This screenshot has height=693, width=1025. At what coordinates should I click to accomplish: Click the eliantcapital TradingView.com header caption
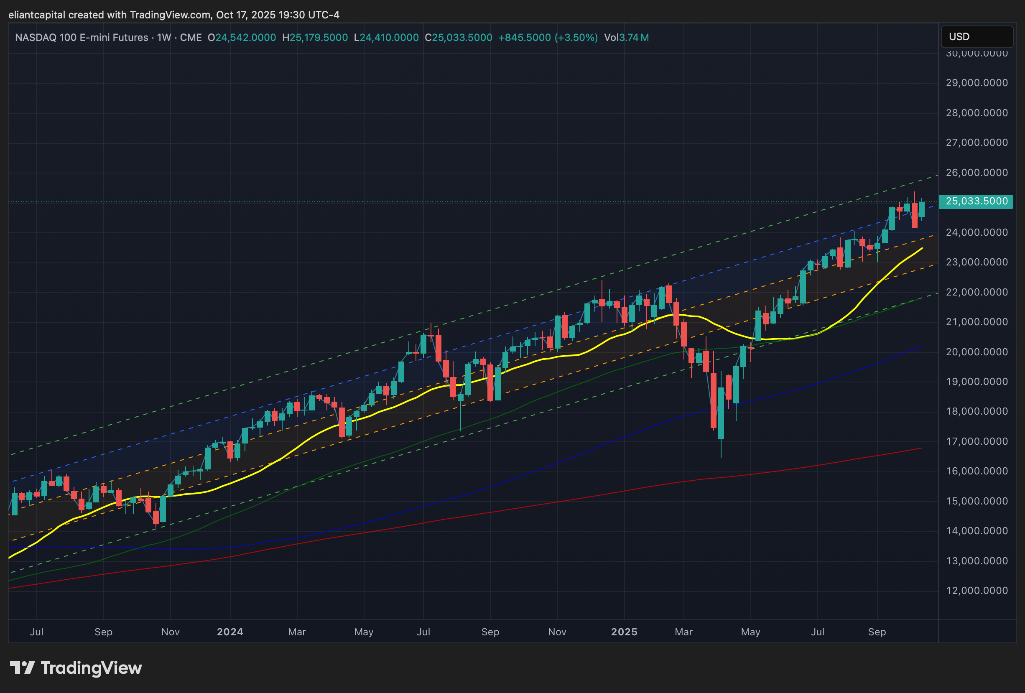click(174, 15)
